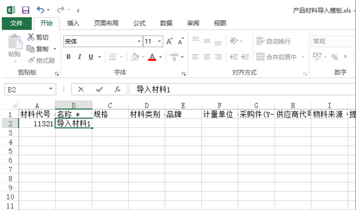Toggle Italic formatting

pyautogui.click(x=80, y=56)
